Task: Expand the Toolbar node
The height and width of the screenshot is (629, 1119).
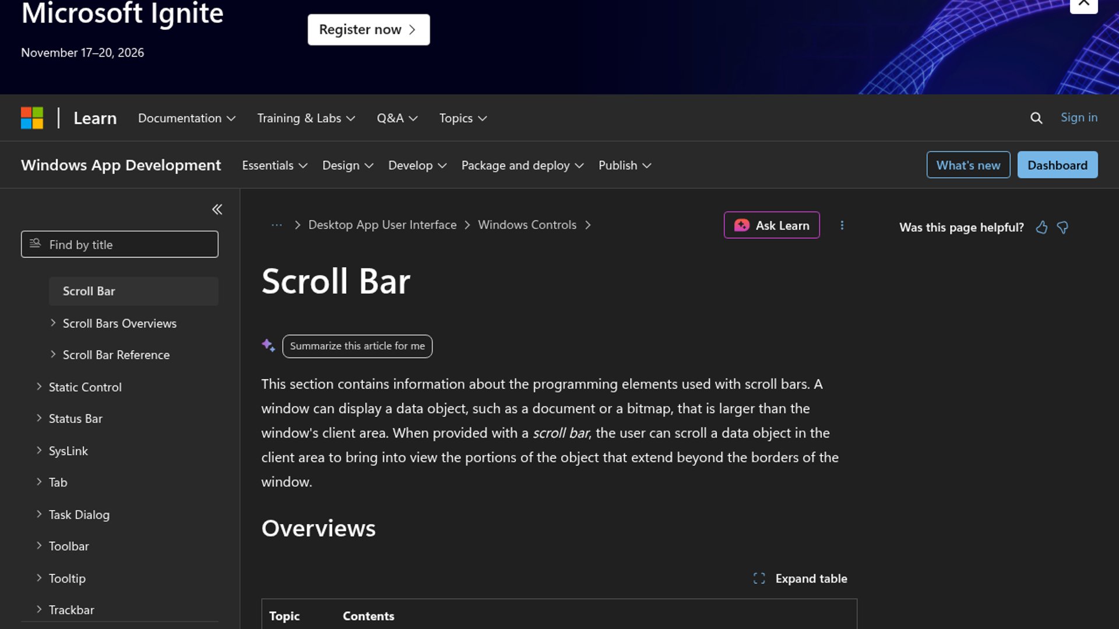Action: tap(39, 545)
